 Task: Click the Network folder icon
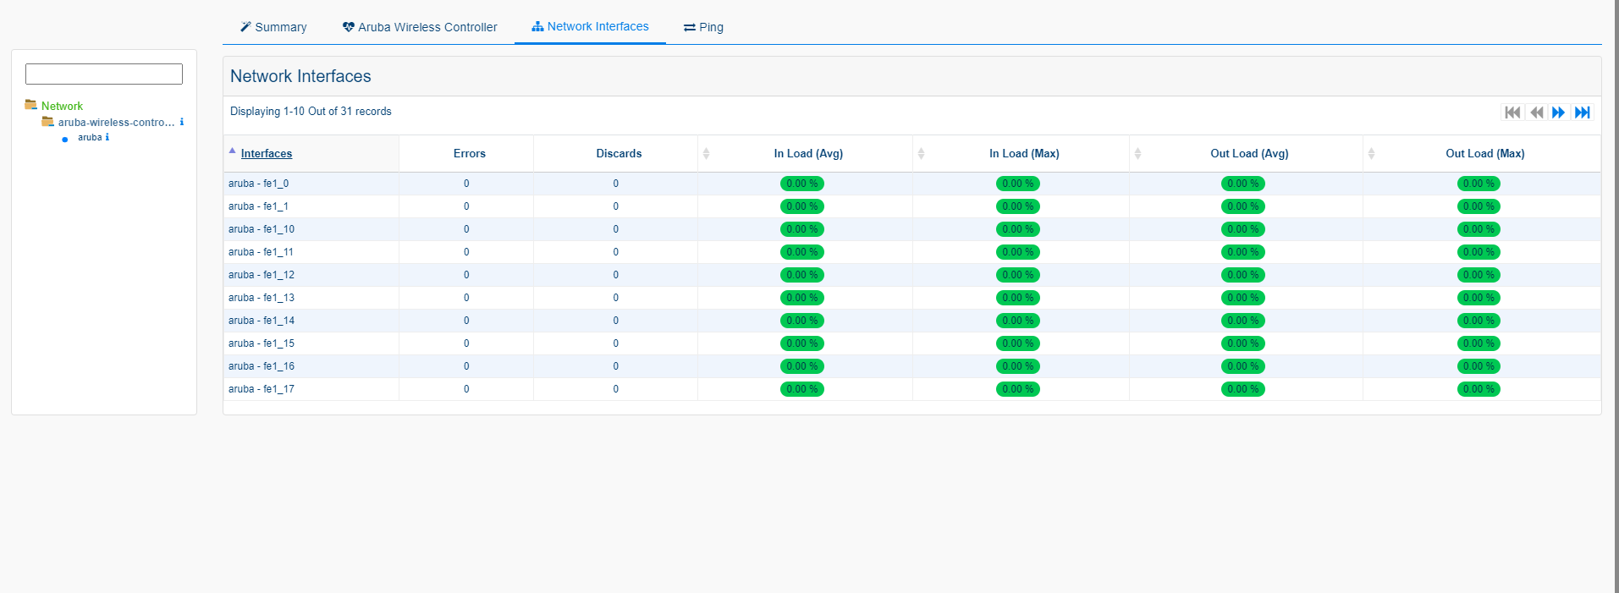coord(31,105)
